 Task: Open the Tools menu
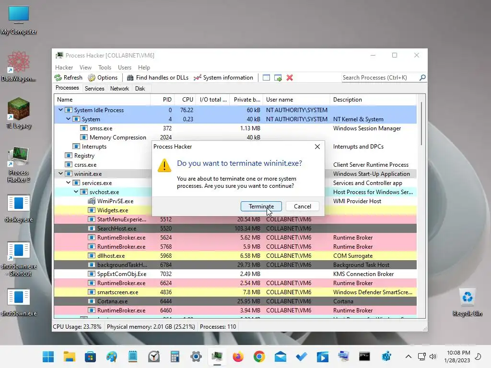point(105,67)
